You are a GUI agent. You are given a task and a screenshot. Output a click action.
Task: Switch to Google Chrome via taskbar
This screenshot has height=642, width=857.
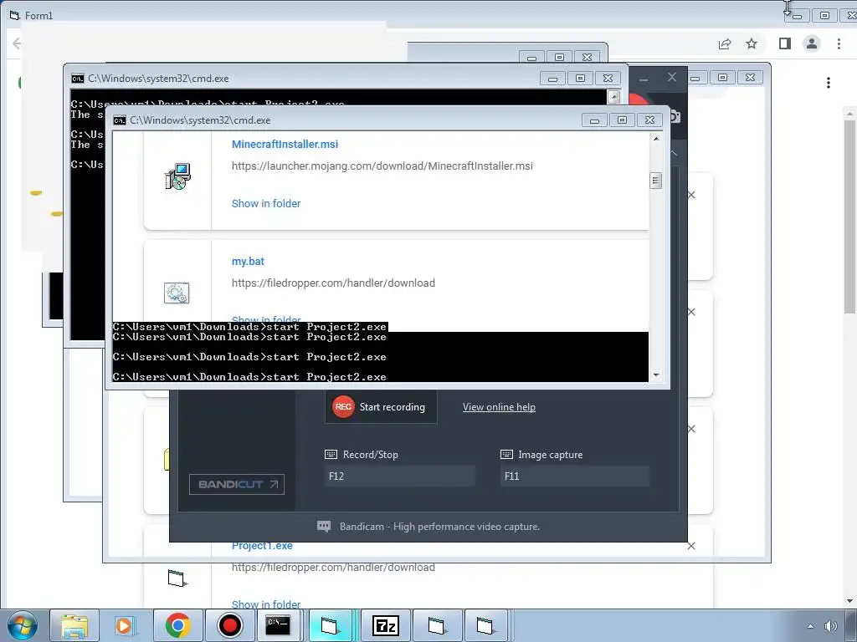point(177,625)
